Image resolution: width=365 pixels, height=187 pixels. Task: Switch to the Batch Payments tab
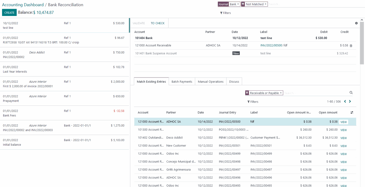coord(182,82)
